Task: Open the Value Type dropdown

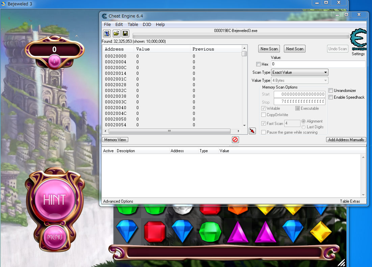Action: point(300,80)
